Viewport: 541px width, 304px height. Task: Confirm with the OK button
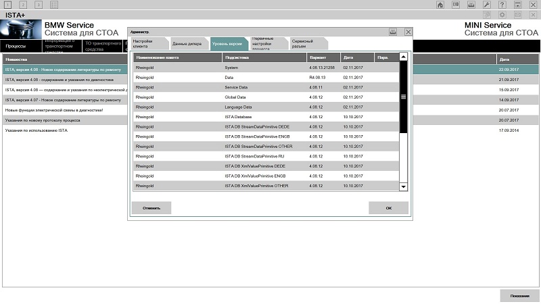[388, 208]
